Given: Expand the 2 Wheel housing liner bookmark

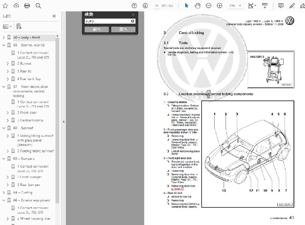Looking at the screenshot, I should click(x=8, y=219).
